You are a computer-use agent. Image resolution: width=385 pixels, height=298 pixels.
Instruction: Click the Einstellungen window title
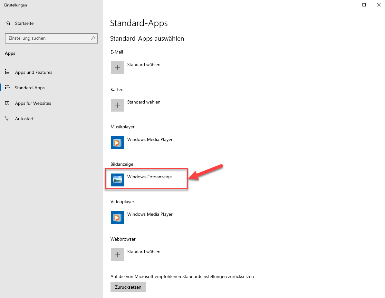(x=15, y=5)
